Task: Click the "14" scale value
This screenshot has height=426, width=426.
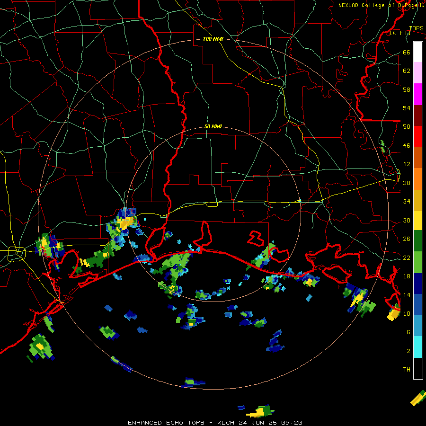Action: [x=407, y=295]
